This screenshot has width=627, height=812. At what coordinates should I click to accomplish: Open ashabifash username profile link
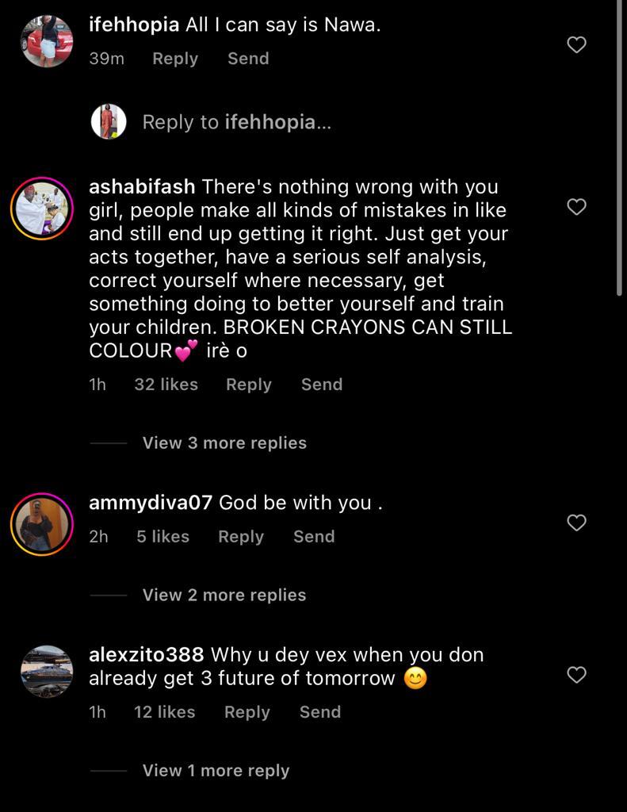142,187
